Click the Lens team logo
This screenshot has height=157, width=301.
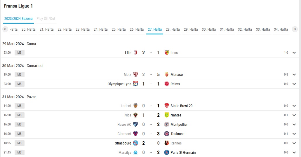[167, 53]
